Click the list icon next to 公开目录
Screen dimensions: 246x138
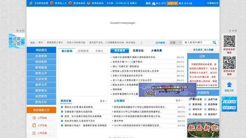[34, 133]
